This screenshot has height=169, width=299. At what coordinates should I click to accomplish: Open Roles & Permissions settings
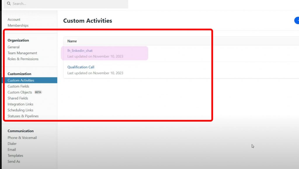pos(23,59)
